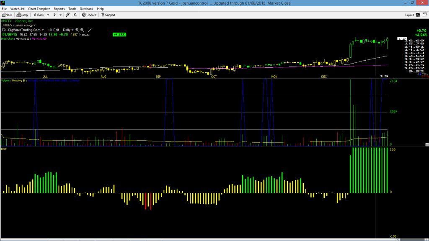The height and width of the screenshot is (241, 429).
Task: Open the Help menu
Action: [101, 9]
